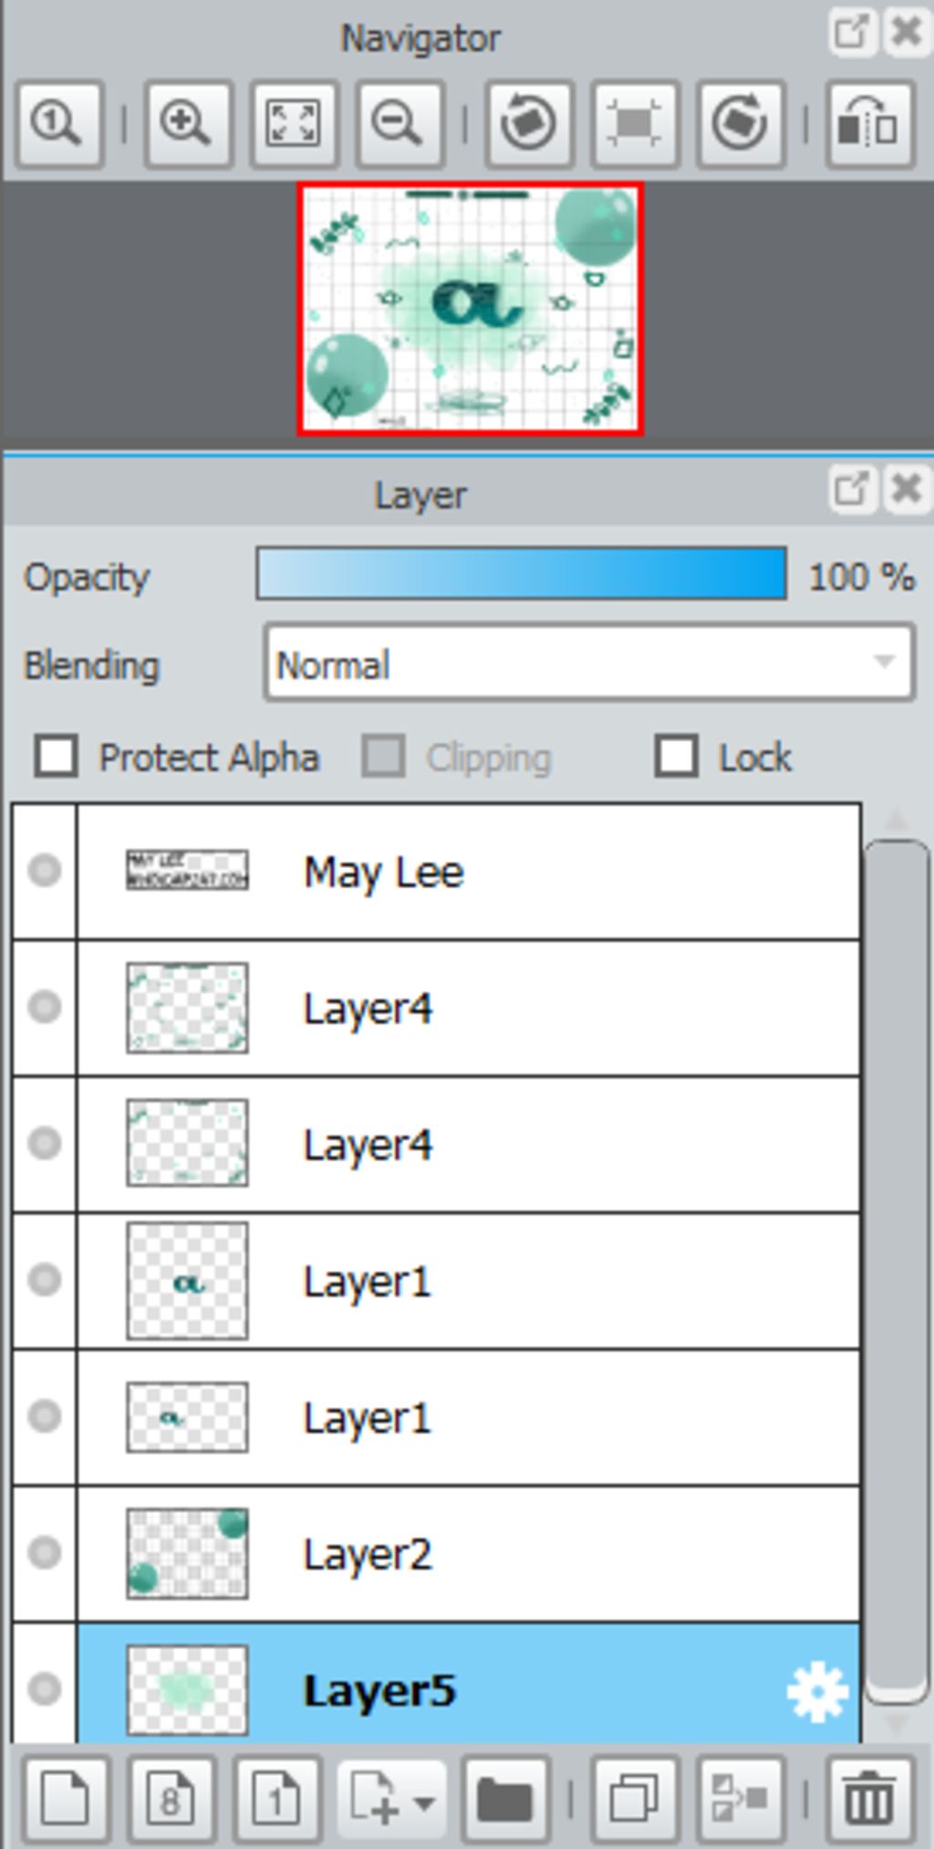
Task: Rotate canvas right in Navigator
Action: click(x=740, y=123)
